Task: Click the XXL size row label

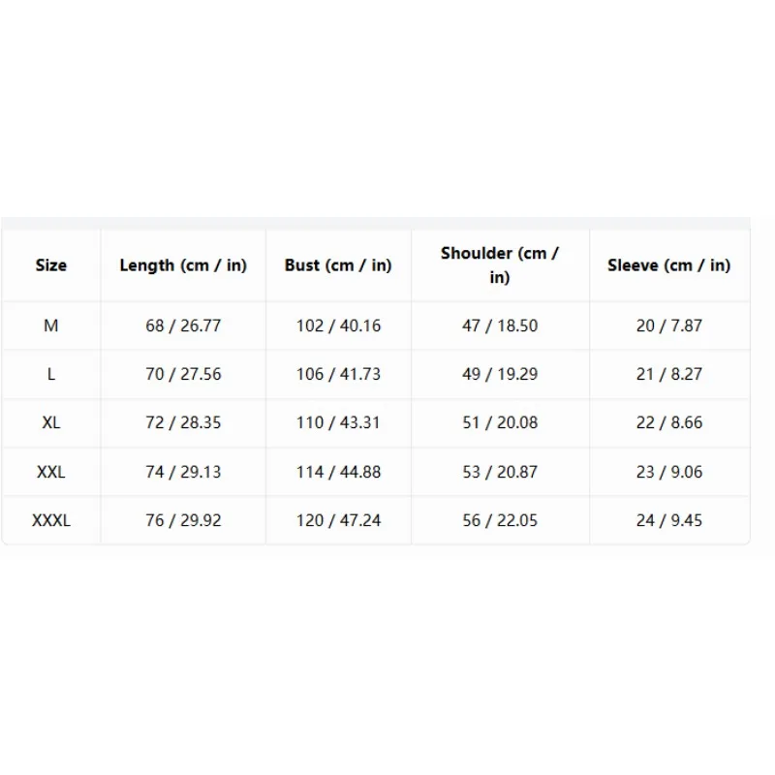Action: (51, 472)
